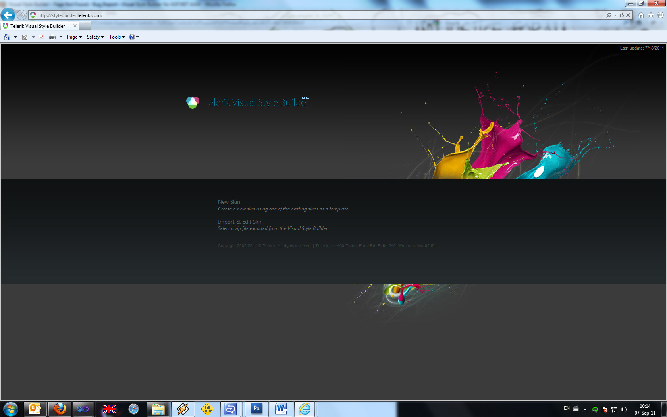
Task: Click the RSS feeds icon
Action: click(x=25, y=37)
